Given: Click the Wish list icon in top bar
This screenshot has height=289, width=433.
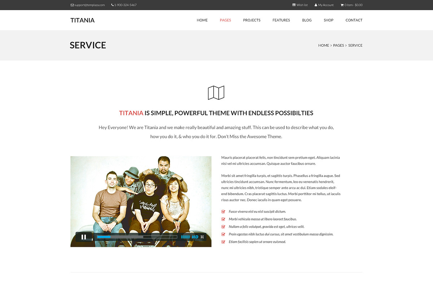Looking at the screenshot, I should 294,5.
